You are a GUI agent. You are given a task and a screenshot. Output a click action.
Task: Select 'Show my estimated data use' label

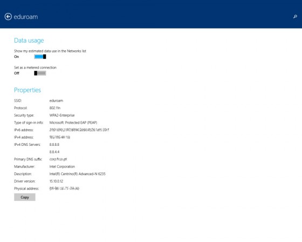(x=50, y=51)
